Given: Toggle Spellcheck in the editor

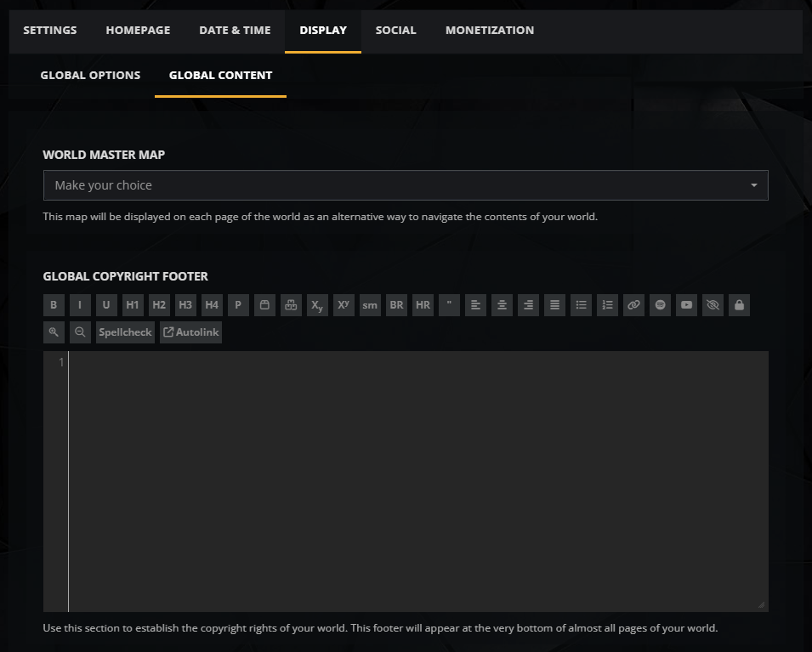Looking at the screenshot, I should pyautogui.click(x=125, y=332).
